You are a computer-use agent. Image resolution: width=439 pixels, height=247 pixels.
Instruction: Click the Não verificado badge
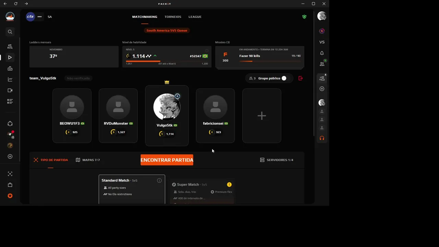pyautogui.click(x=78, y=78)
